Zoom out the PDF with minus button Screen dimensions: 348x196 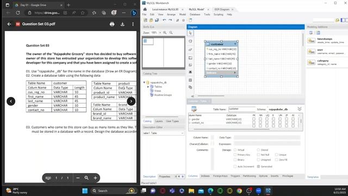coord(78,178)
